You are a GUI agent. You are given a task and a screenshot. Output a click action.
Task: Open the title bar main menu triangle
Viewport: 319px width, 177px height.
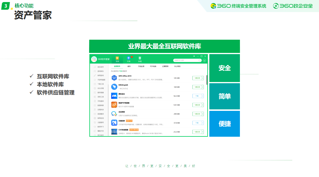(x=194, y=56)
